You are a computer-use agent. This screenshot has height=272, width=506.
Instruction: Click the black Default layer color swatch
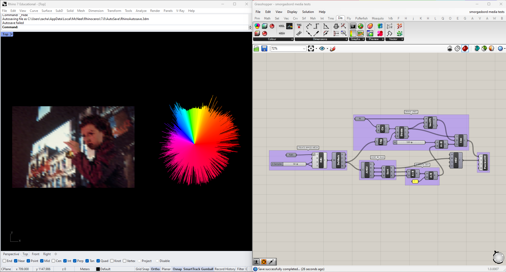click(x=98, y=269)
